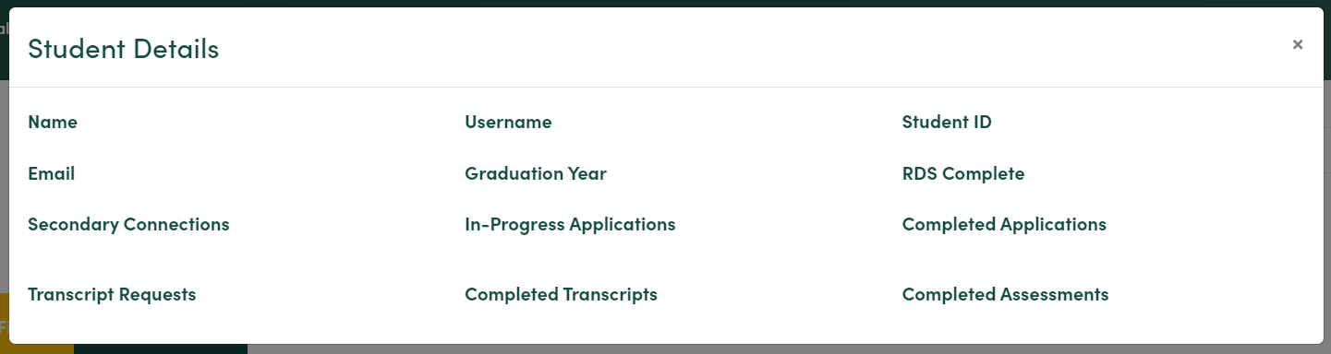Click the dark green button below the dialog
The width and height of the screenshot is (1331, 354).
pos(161,349)
